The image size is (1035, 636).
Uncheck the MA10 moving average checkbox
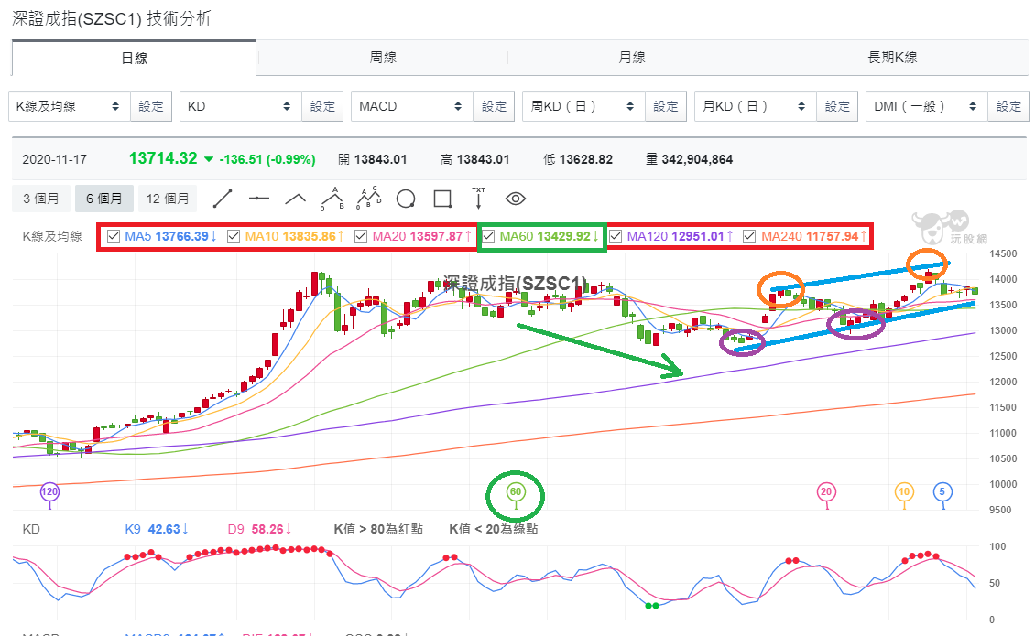pyautogui.click(x=234, y=236)
